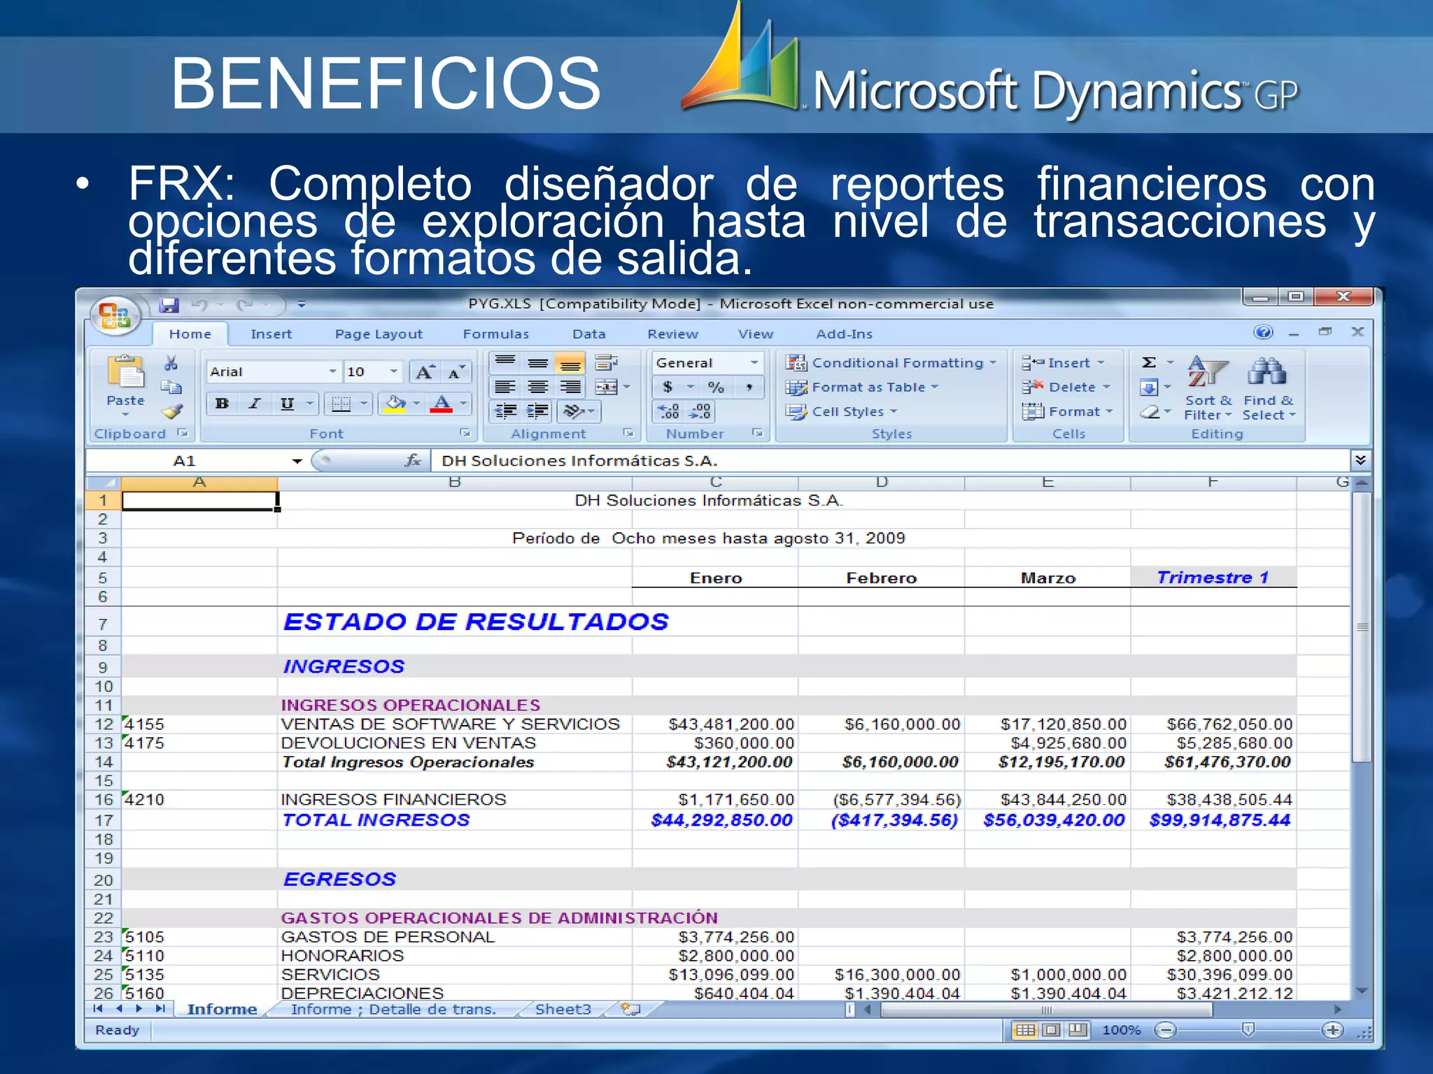Click the Grow Font icon
Screen dimensions: 1433x1074
click(425, 372)
